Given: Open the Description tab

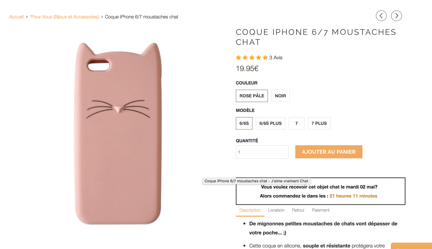Looking at the screenshot, I should pyautogui.click(x=250, y=210).
